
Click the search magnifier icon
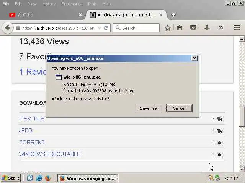118,28
